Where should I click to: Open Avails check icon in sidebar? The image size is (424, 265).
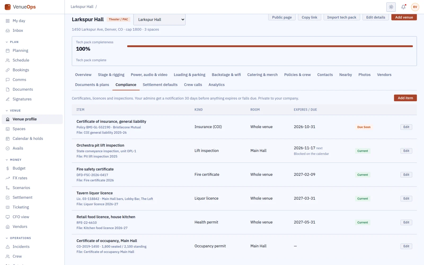(8, 148)
